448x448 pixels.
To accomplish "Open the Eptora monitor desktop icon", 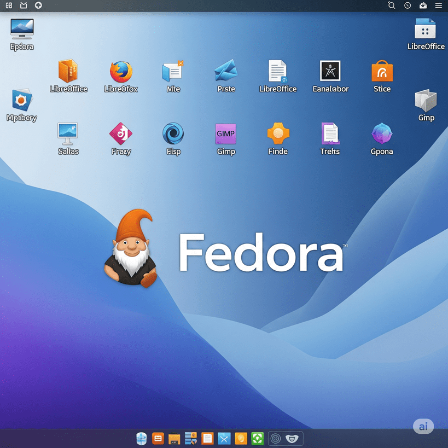I will click(22, 28).
